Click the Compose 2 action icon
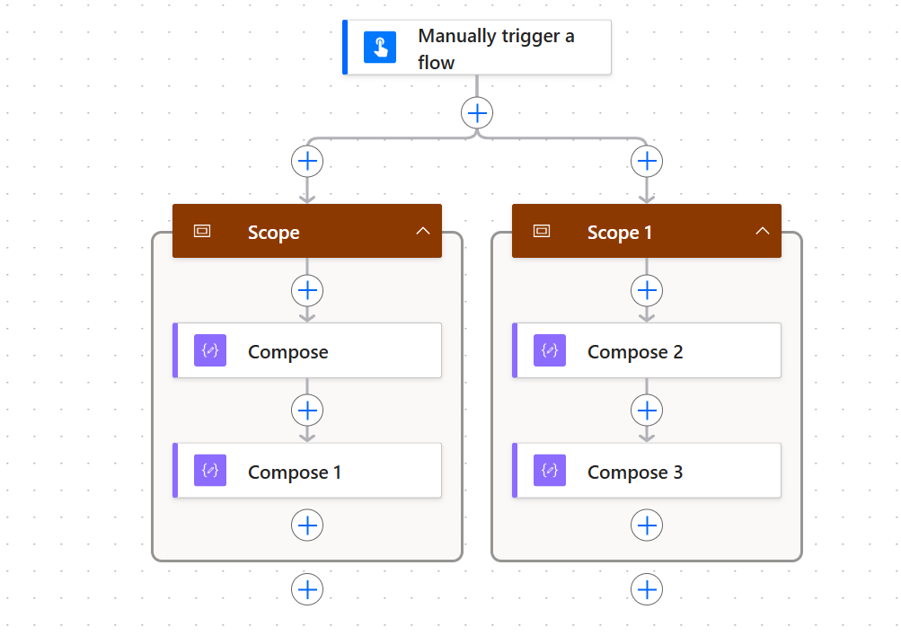 click(x=550, y=350)
